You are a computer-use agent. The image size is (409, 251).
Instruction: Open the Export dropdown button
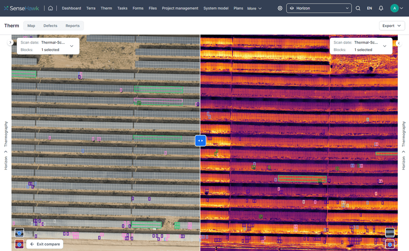pyautogui.click(x=392, y=25)
